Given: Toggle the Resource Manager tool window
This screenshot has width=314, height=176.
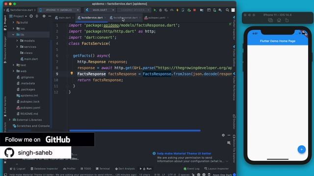Looking at the screenshot, I should tap(5, 50).
